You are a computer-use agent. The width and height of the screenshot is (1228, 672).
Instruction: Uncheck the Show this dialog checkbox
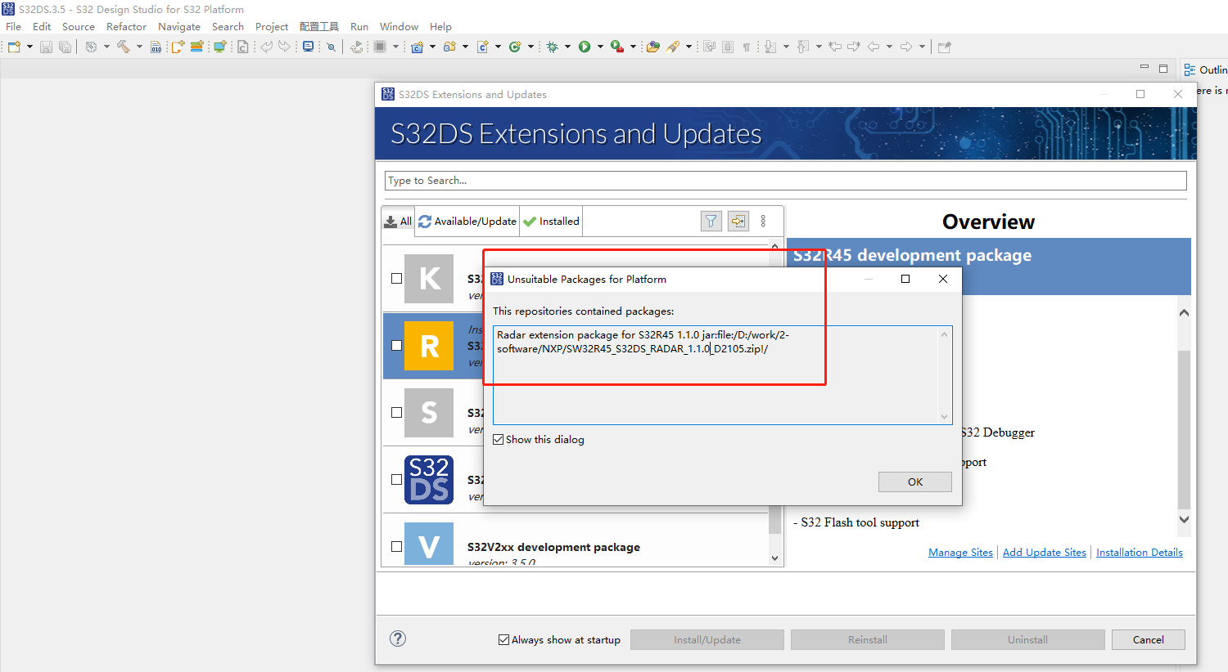pyautogui.click(x=498, y=439)
